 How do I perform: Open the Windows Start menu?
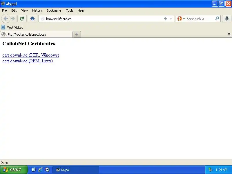click(14, 170)
